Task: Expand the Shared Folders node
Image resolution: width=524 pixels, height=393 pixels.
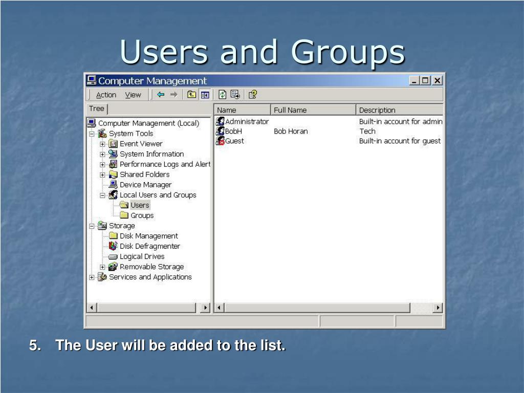Action: tap(102, 175)
